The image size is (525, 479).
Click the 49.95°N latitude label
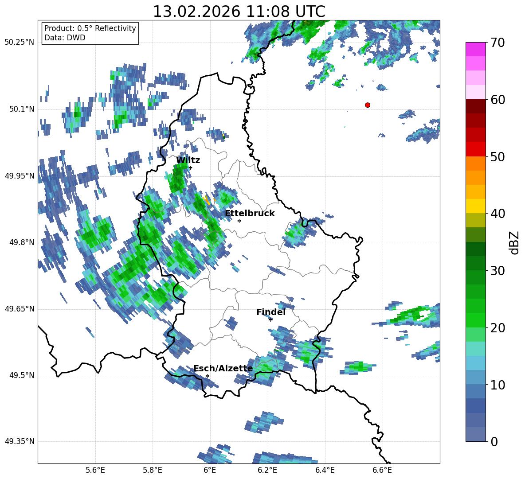tap(20, 175)
